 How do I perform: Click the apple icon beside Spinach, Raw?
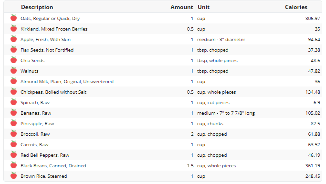[x=13, y=102]
